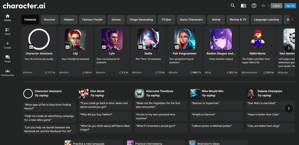Open the help question mark icon
This screenshot has width=299, height=145.
point(254,6)
